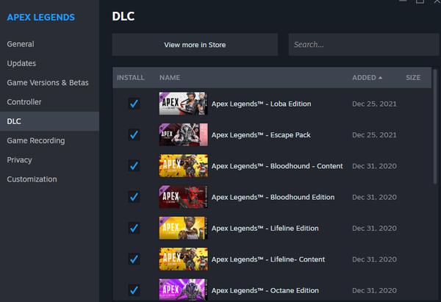This screenshot has height=302, width=441.
Task: Sort DLC list by Added date
Action: (367, 77)
